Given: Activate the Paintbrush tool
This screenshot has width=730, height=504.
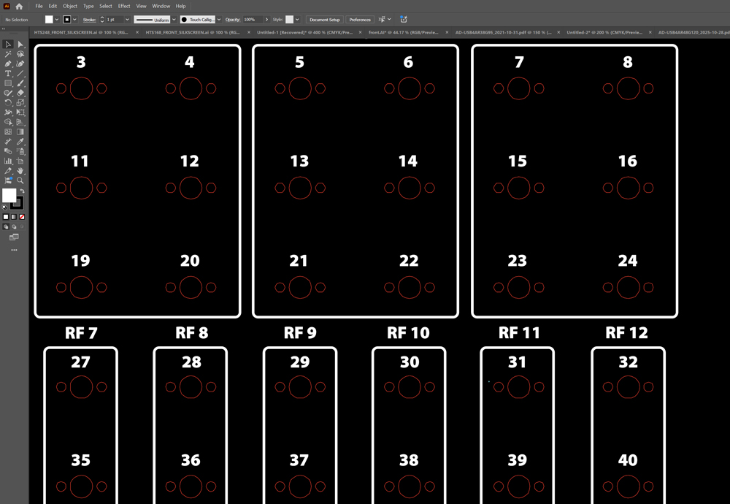Looking at the screenshot, I should pyautogui.click(x=20, y=83).
